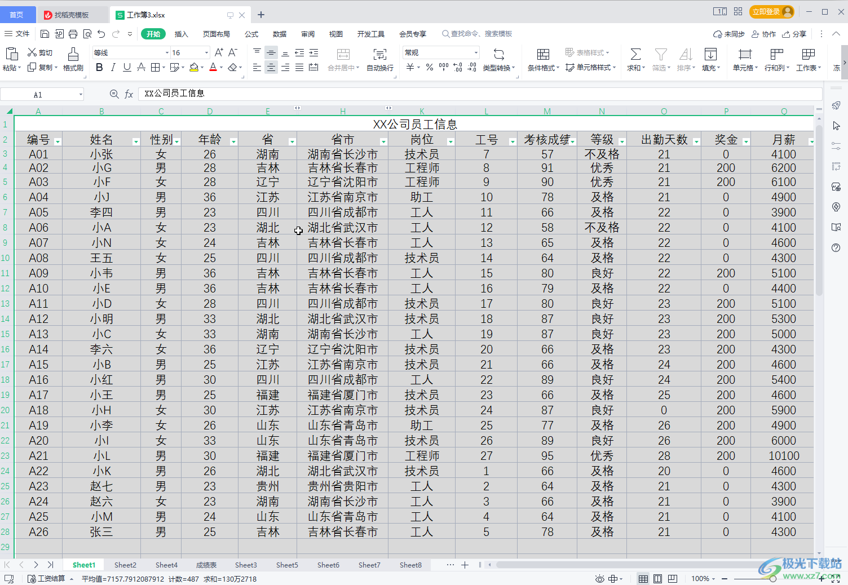Add a new sheet with plus icon
The height and width of the screenshot is (585, 848).
pos(465,565)
